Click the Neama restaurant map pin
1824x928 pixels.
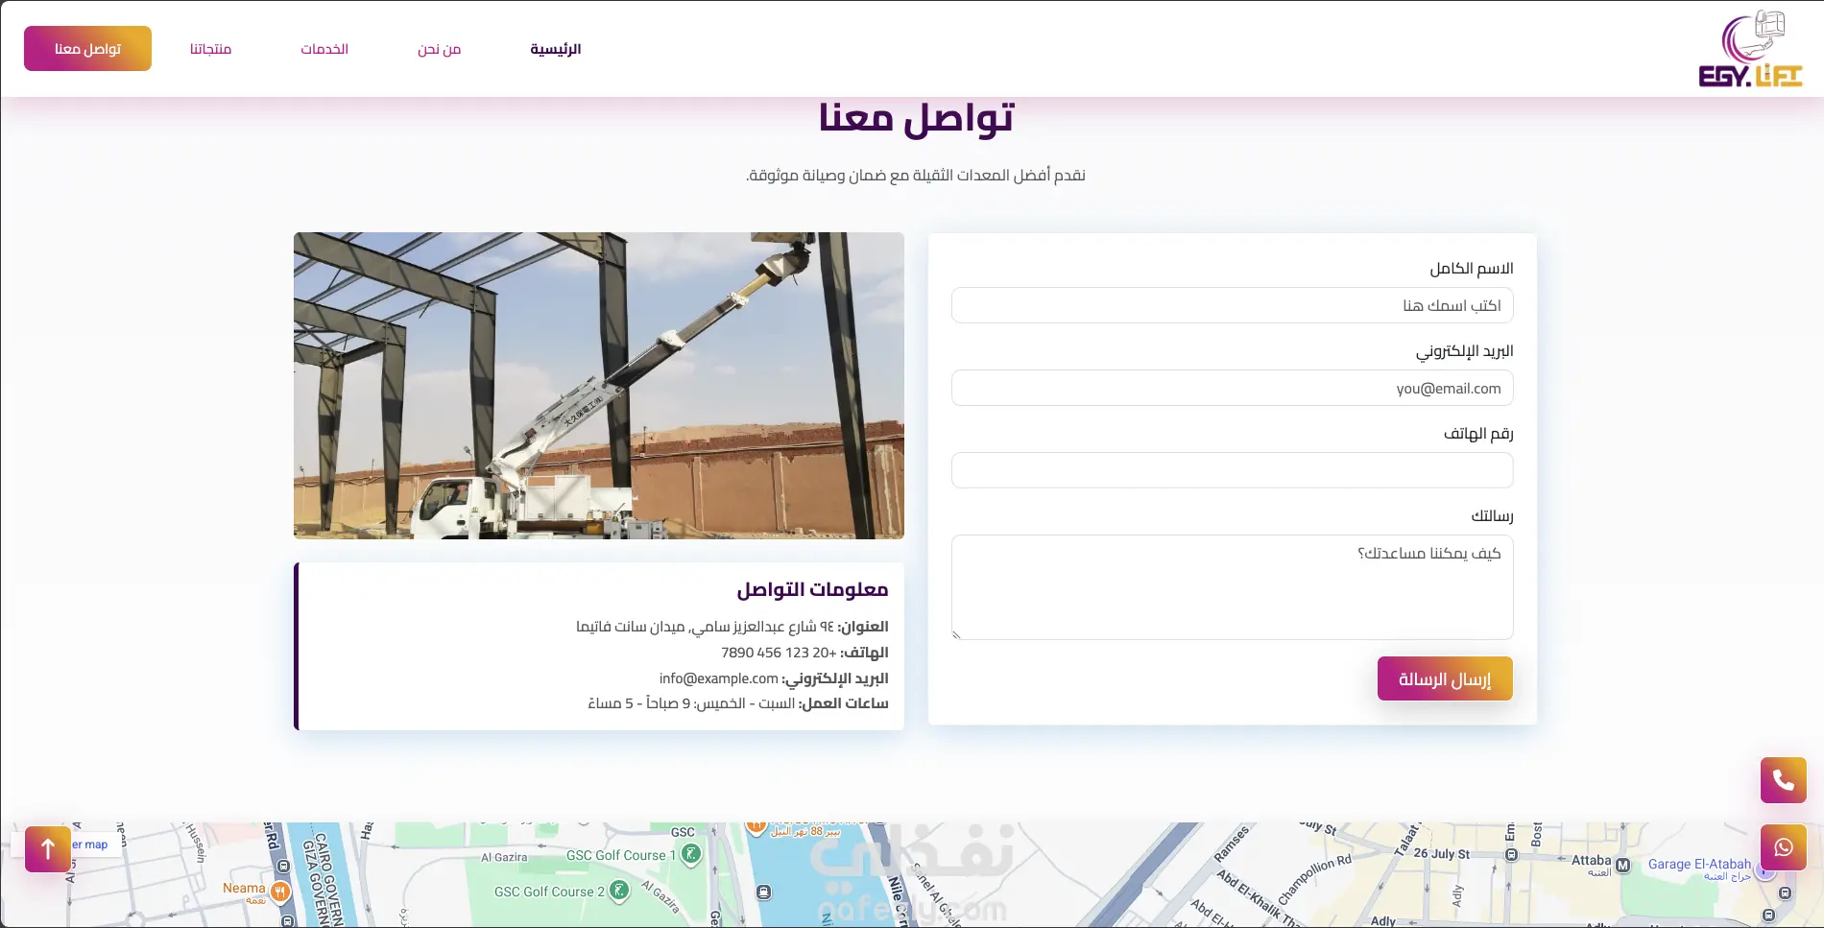[x=280, y=891]
